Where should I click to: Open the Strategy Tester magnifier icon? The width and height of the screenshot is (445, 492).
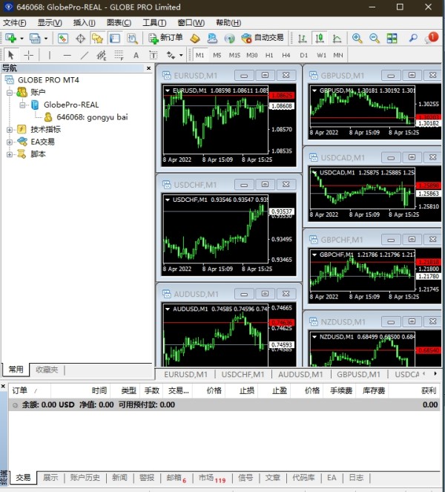tap(132, 39)
